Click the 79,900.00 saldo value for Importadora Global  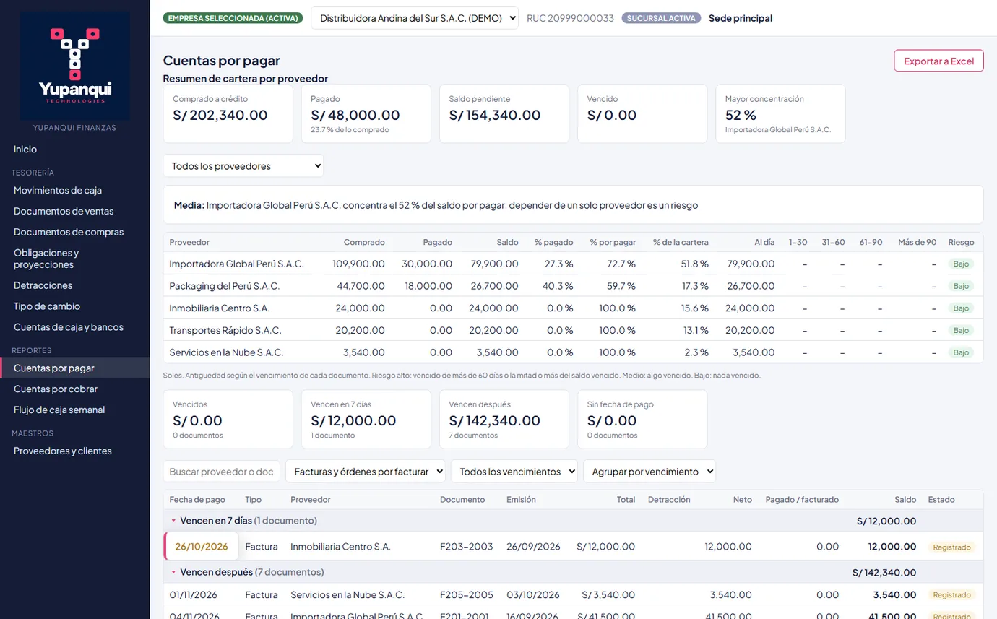click(x=494, y=264)
